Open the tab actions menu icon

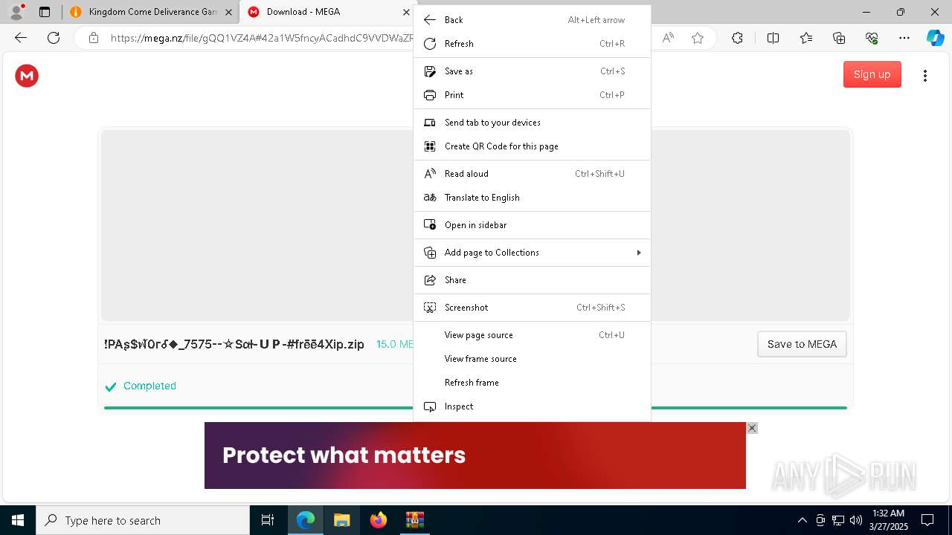point(45,12)
